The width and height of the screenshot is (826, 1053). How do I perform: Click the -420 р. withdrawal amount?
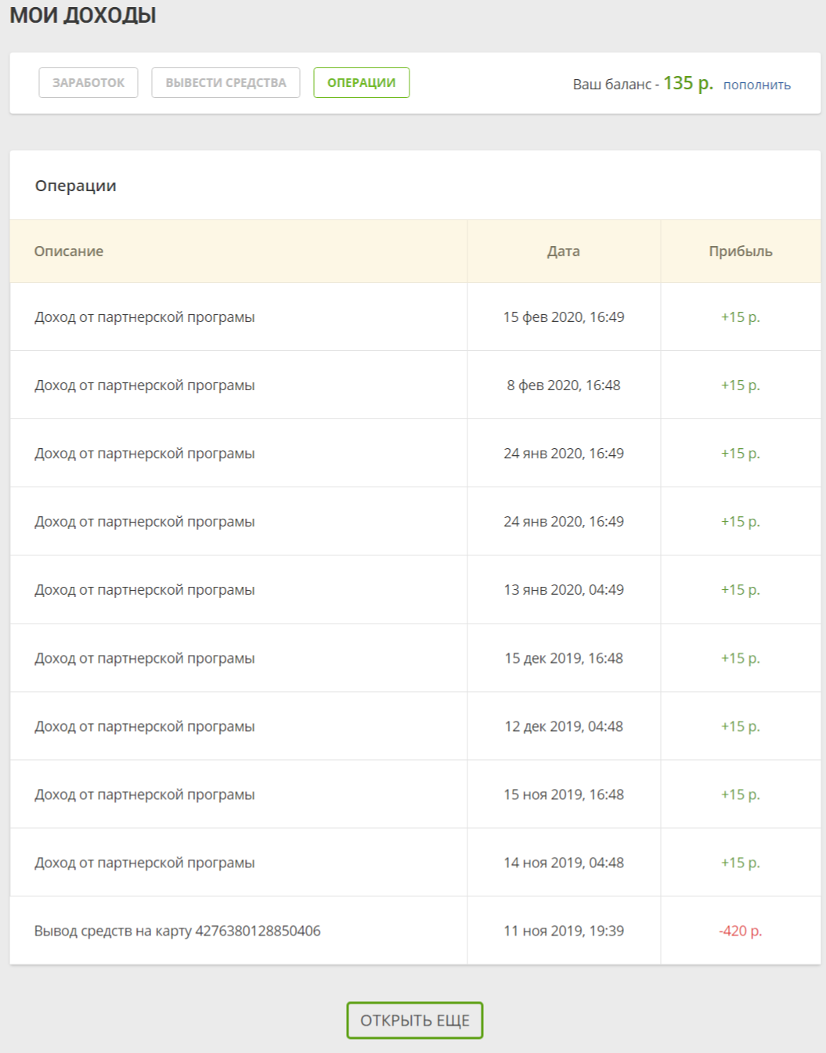pyautogui.click(x=740, y=931)
